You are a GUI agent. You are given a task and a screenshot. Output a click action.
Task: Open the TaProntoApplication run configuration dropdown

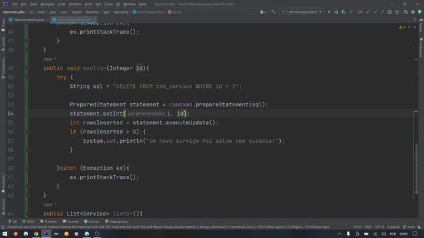tap(302, 12)
